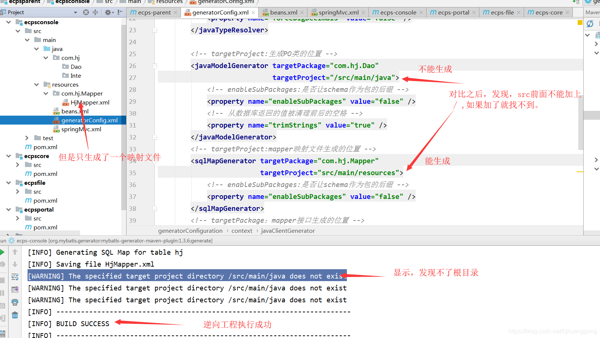Clear all console output with trash icon
Image resolution: width=600 pixels, height=338 pixels.
point(15,315)
